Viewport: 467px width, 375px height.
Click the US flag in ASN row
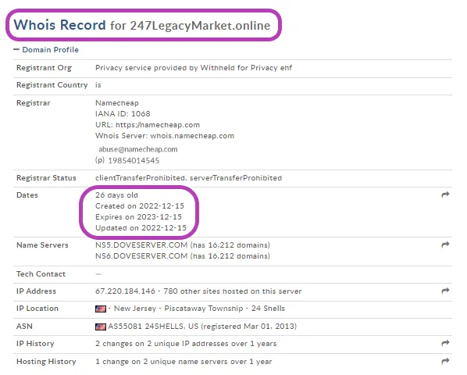tap(101, 327)
